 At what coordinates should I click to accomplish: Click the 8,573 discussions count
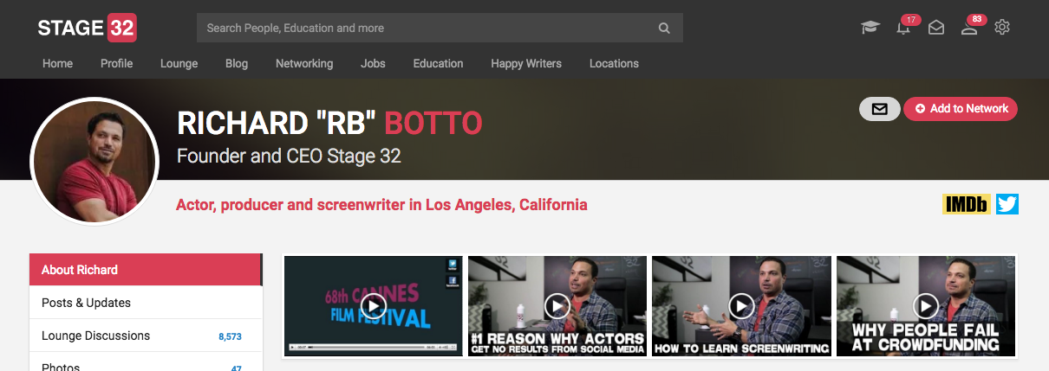230,336
